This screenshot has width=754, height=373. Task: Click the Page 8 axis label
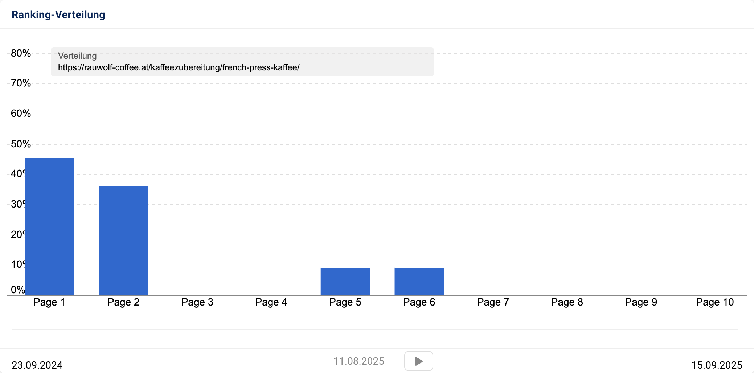(567, 302)
